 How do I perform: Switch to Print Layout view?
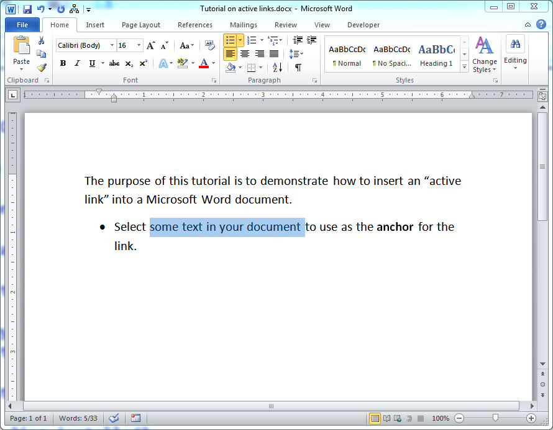[375, 418]
